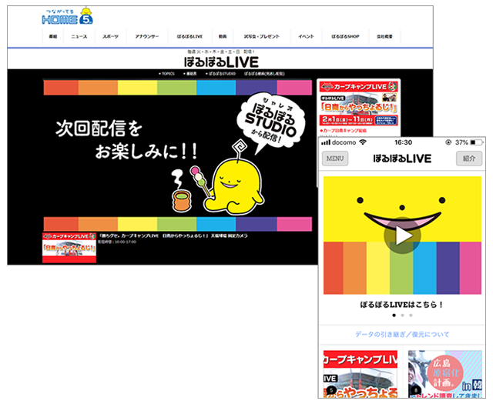Tap the phone Wi-Fi status icon

pos(363,142)
